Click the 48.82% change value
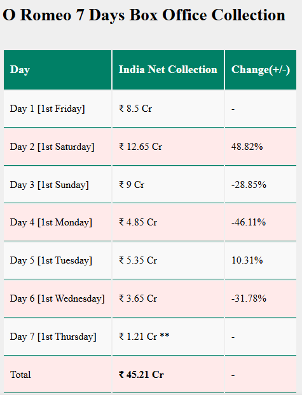 click(x=247, y=147)
